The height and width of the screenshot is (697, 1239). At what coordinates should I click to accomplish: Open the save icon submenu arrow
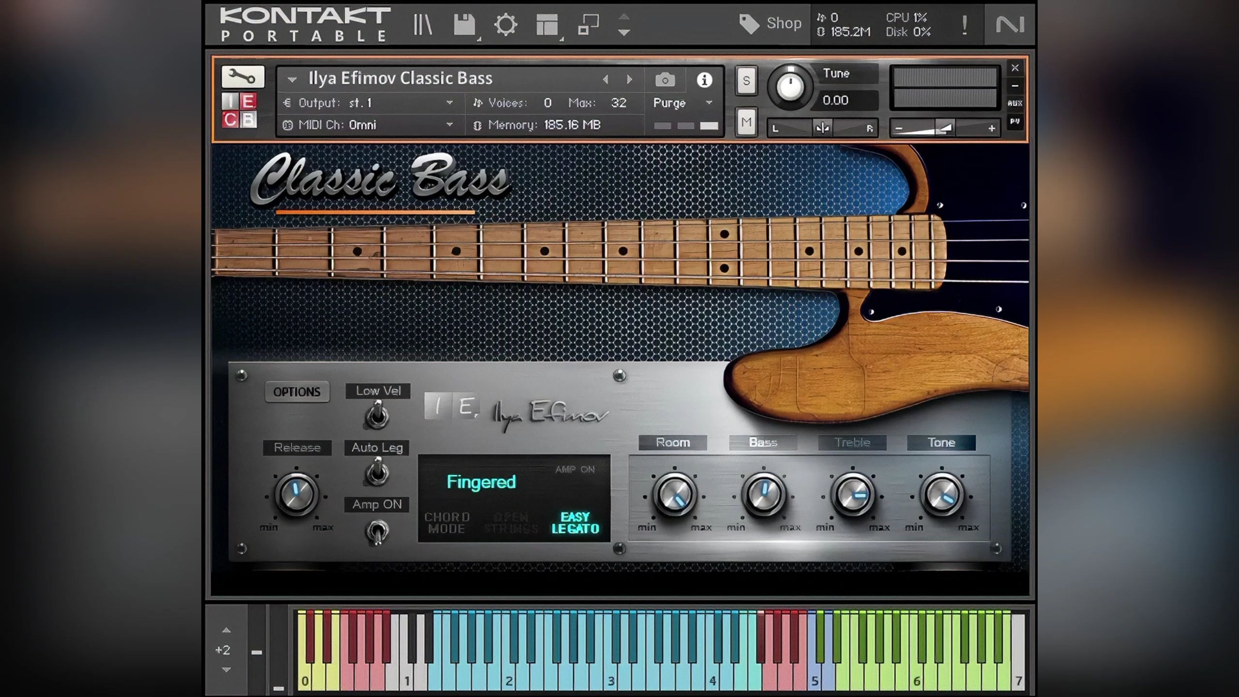(479, 39)
